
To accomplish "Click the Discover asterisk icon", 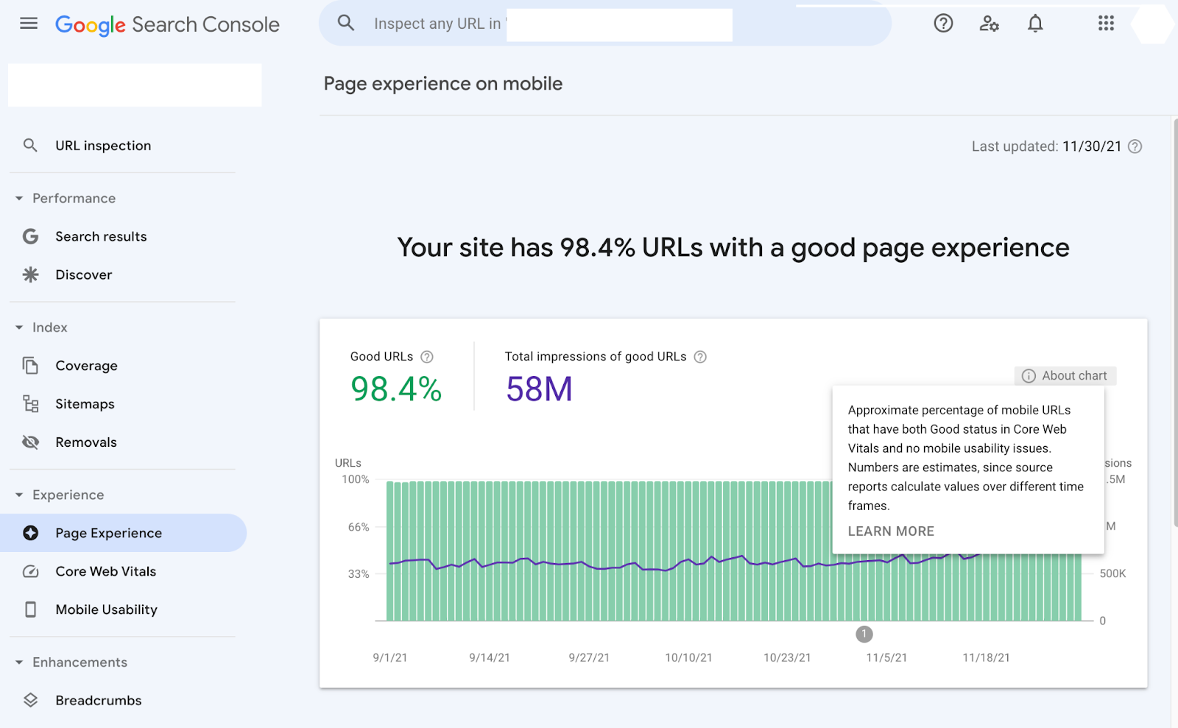I will (x=30, y=275).
